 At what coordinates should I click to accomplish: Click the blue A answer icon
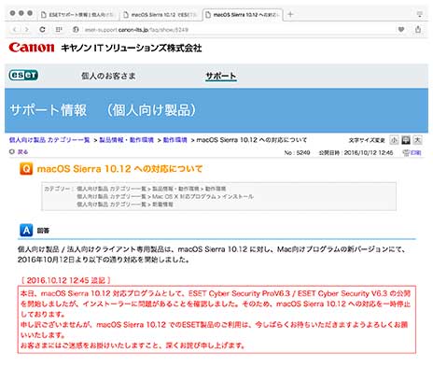click(x=26, y=231)
